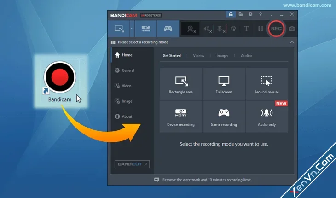Viewport: 336px width, 198px height.
Task: Choose the Around mouse recording tile
Action: click(x=266, y=84)
